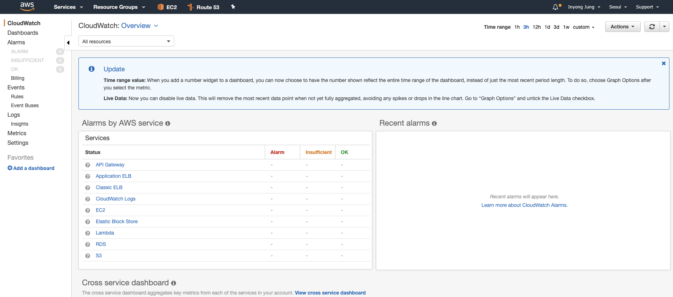Click the AWS logo
The width and height of the screenshot is (673, 297).
point(27,6)
